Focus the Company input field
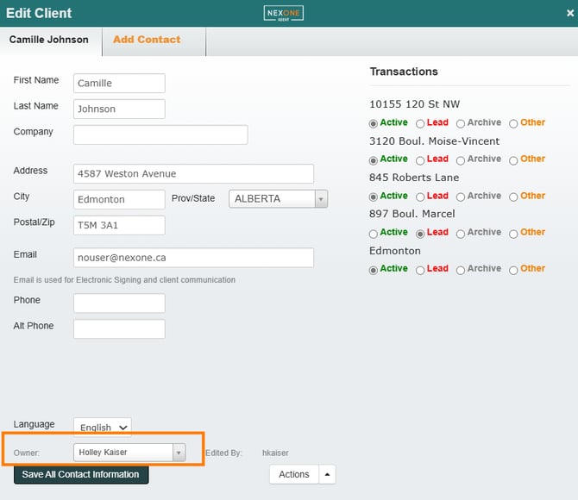This screenshot has width=578, height=500. coord(160,134)
